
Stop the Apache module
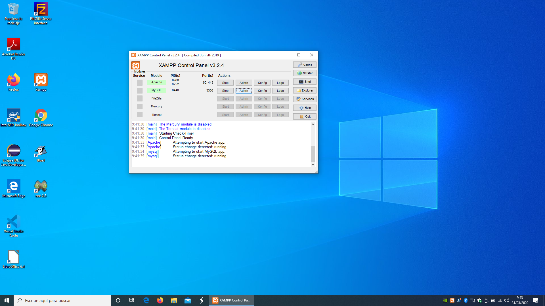(x=225, y=83)
